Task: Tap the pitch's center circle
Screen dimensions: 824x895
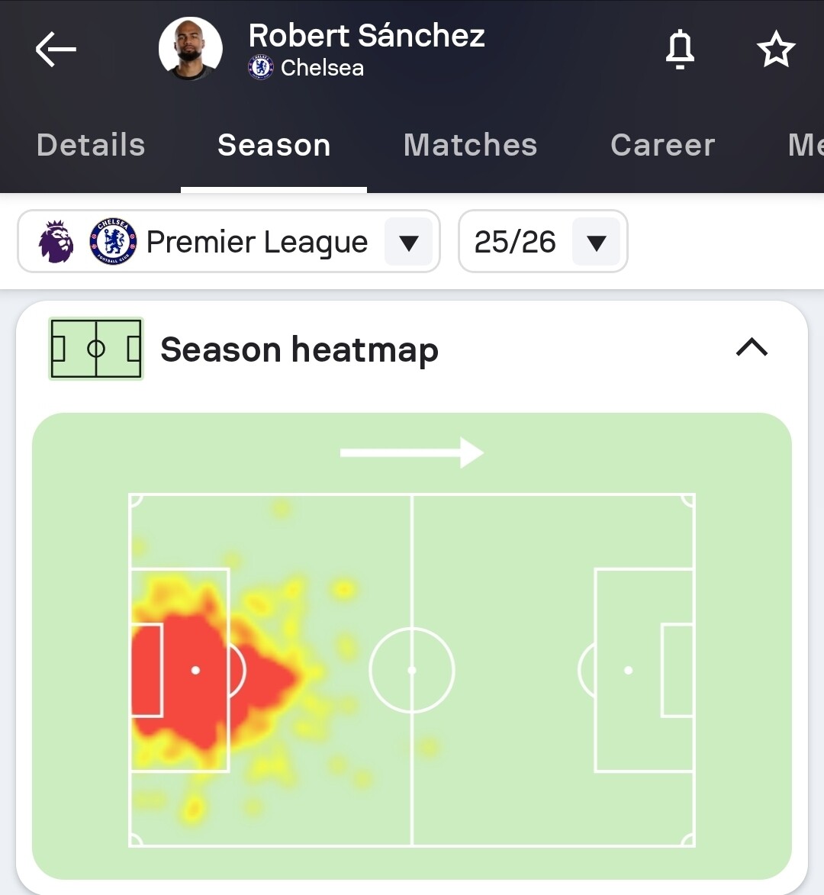Action: click(x=412, y=670)
